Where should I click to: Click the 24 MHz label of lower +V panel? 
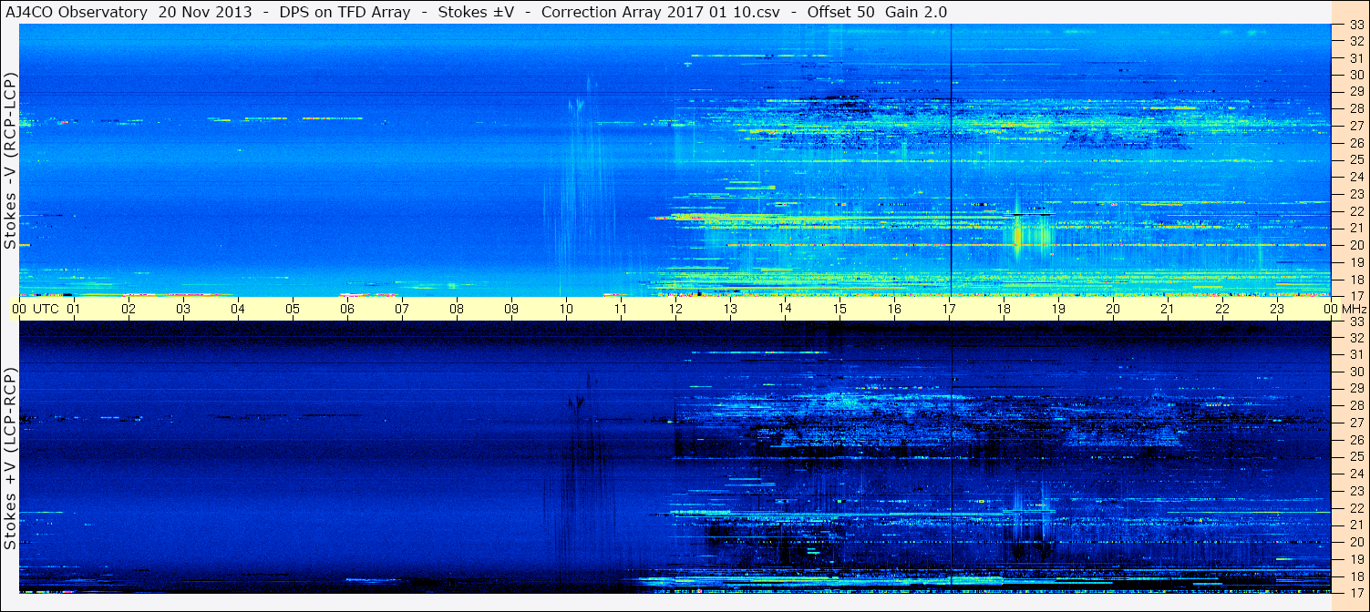(1356, 474)
